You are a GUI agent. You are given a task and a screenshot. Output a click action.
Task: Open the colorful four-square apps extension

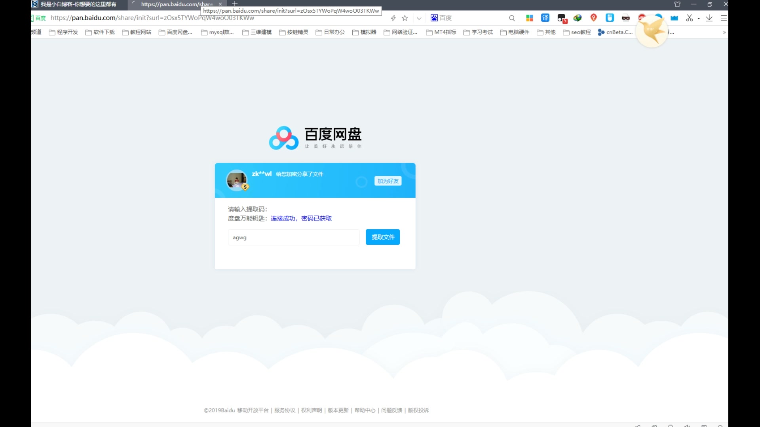pos(529,18)
